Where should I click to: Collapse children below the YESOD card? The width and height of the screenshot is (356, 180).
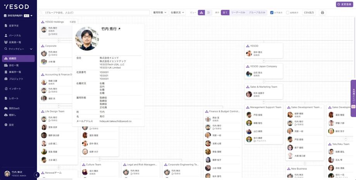263,61
